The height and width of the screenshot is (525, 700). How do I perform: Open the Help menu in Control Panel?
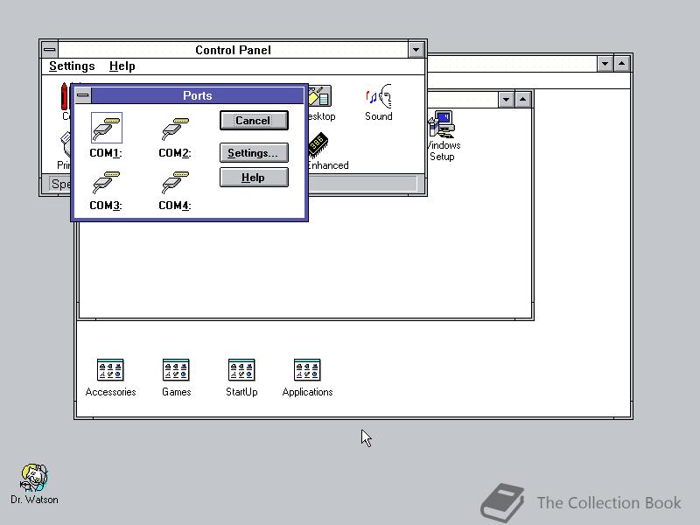tap(122, 66)
